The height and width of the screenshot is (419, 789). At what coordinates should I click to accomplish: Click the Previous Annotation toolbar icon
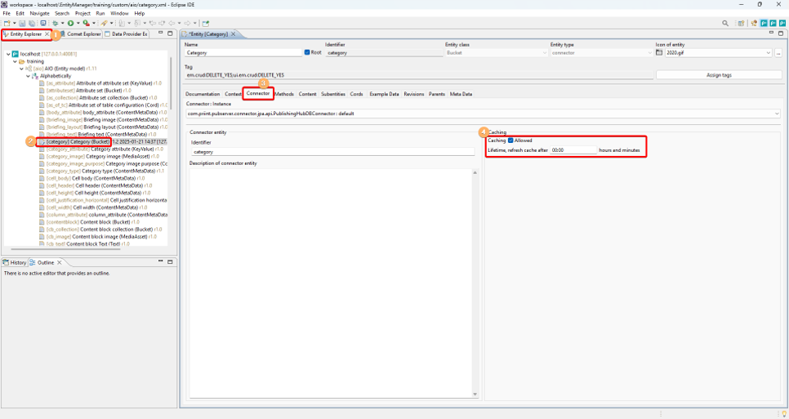(x=137, y=23)
